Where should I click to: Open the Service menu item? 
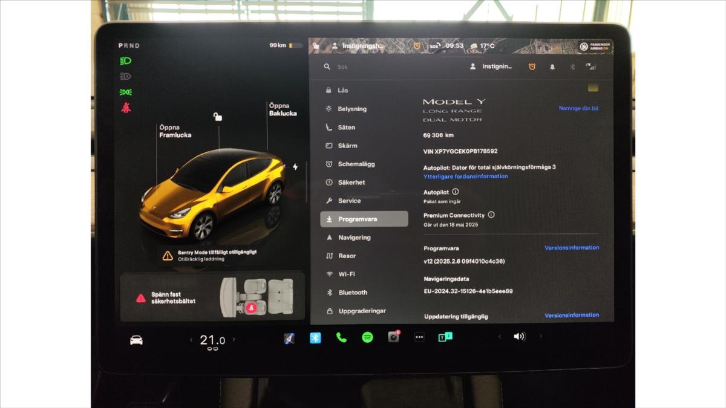click(364, 201)
